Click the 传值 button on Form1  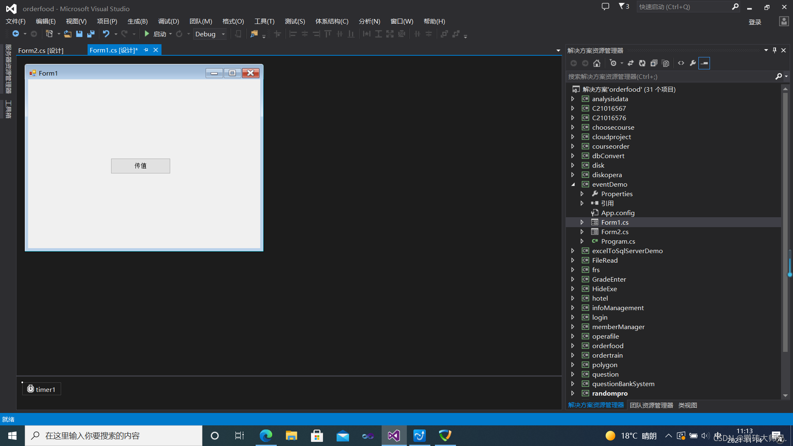[x=140, y=166]
